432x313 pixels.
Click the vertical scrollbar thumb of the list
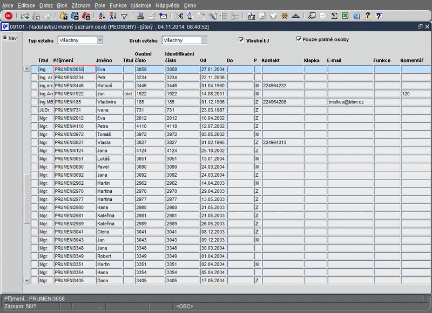(26, 199)
